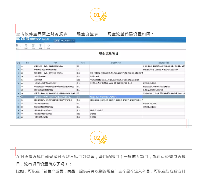Click the 流入 direction cell for code 12
The image size is (216, 176).
pyautogui.click(x=83, y=70)
